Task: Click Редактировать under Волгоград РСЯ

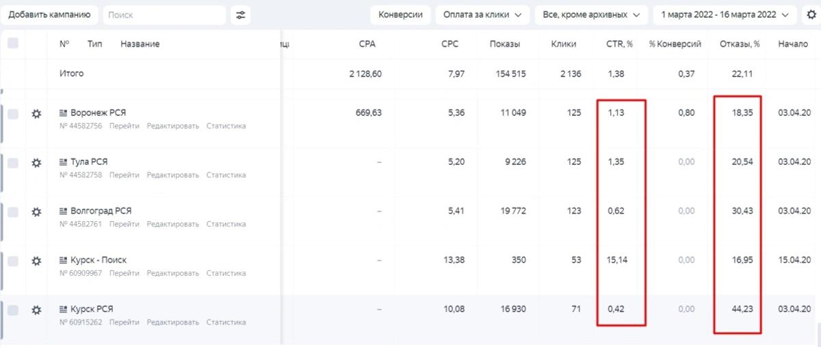Action: pos(173,224)
